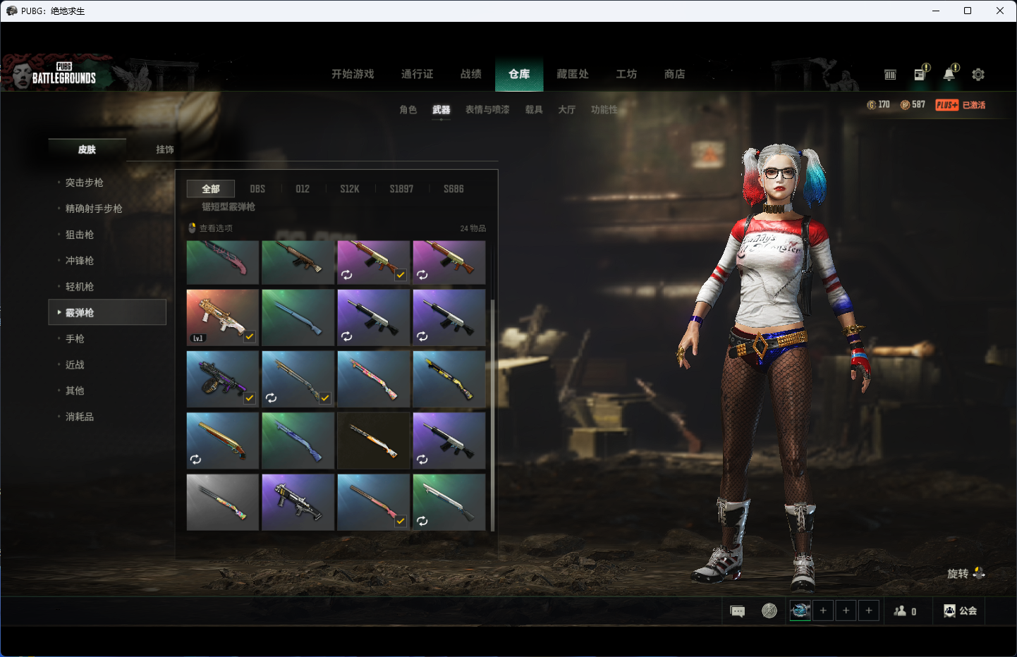1017x657 pixels.
Task: Select the orange-white shotgun on dark background
Action: [x=374, y=441]
